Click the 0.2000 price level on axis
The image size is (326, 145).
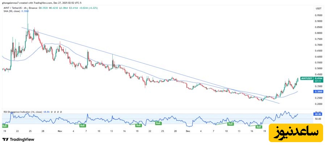pyautogui.click(x=319, y=104)
